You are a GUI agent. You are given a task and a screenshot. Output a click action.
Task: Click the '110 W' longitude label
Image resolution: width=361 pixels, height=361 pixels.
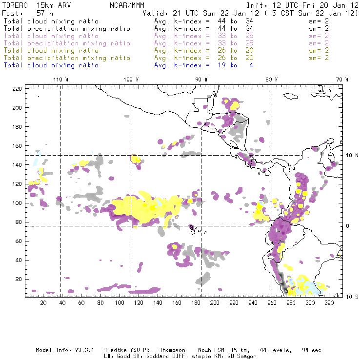point(61,80)
